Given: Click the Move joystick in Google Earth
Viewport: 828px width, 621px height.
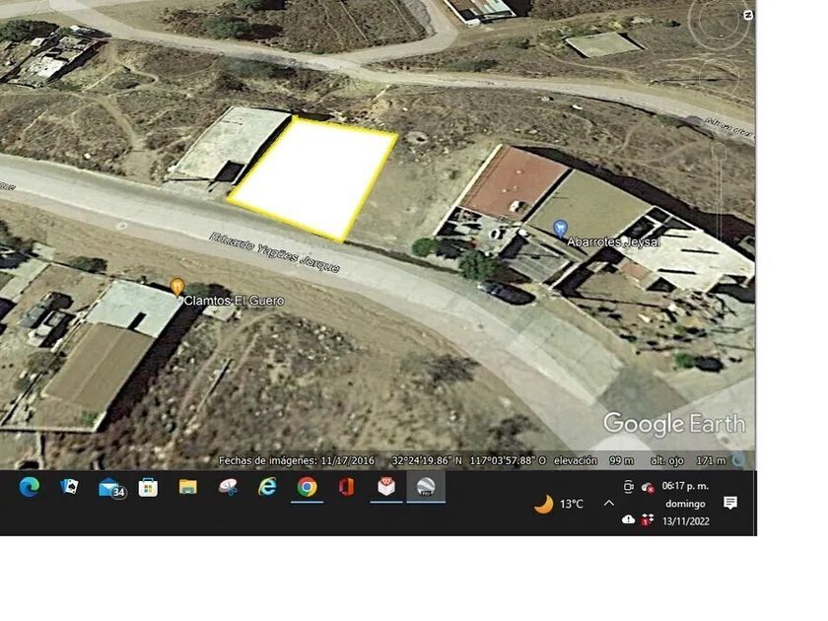Looking at the screenshot, I should [720, 79].
